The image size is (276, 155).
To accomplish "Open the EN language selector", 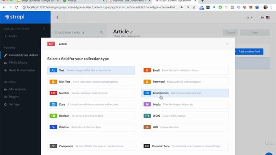I will [265, 17].
